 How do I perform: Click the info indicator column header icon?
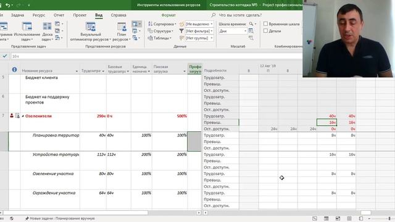[x=14, y=70]
